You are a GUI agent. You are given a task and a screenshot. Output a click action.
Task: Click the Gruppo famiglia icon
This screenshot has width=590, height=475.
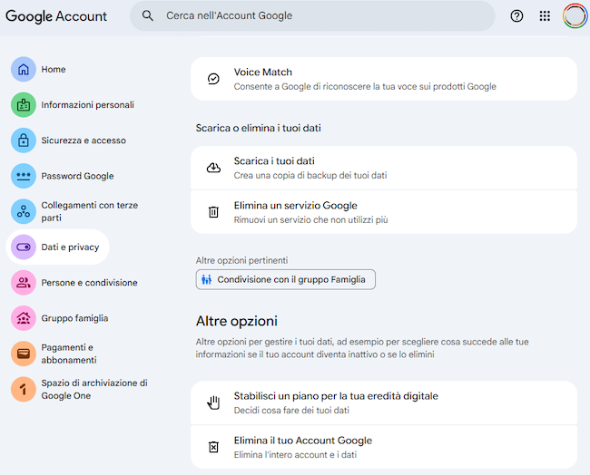coord(23,318)
